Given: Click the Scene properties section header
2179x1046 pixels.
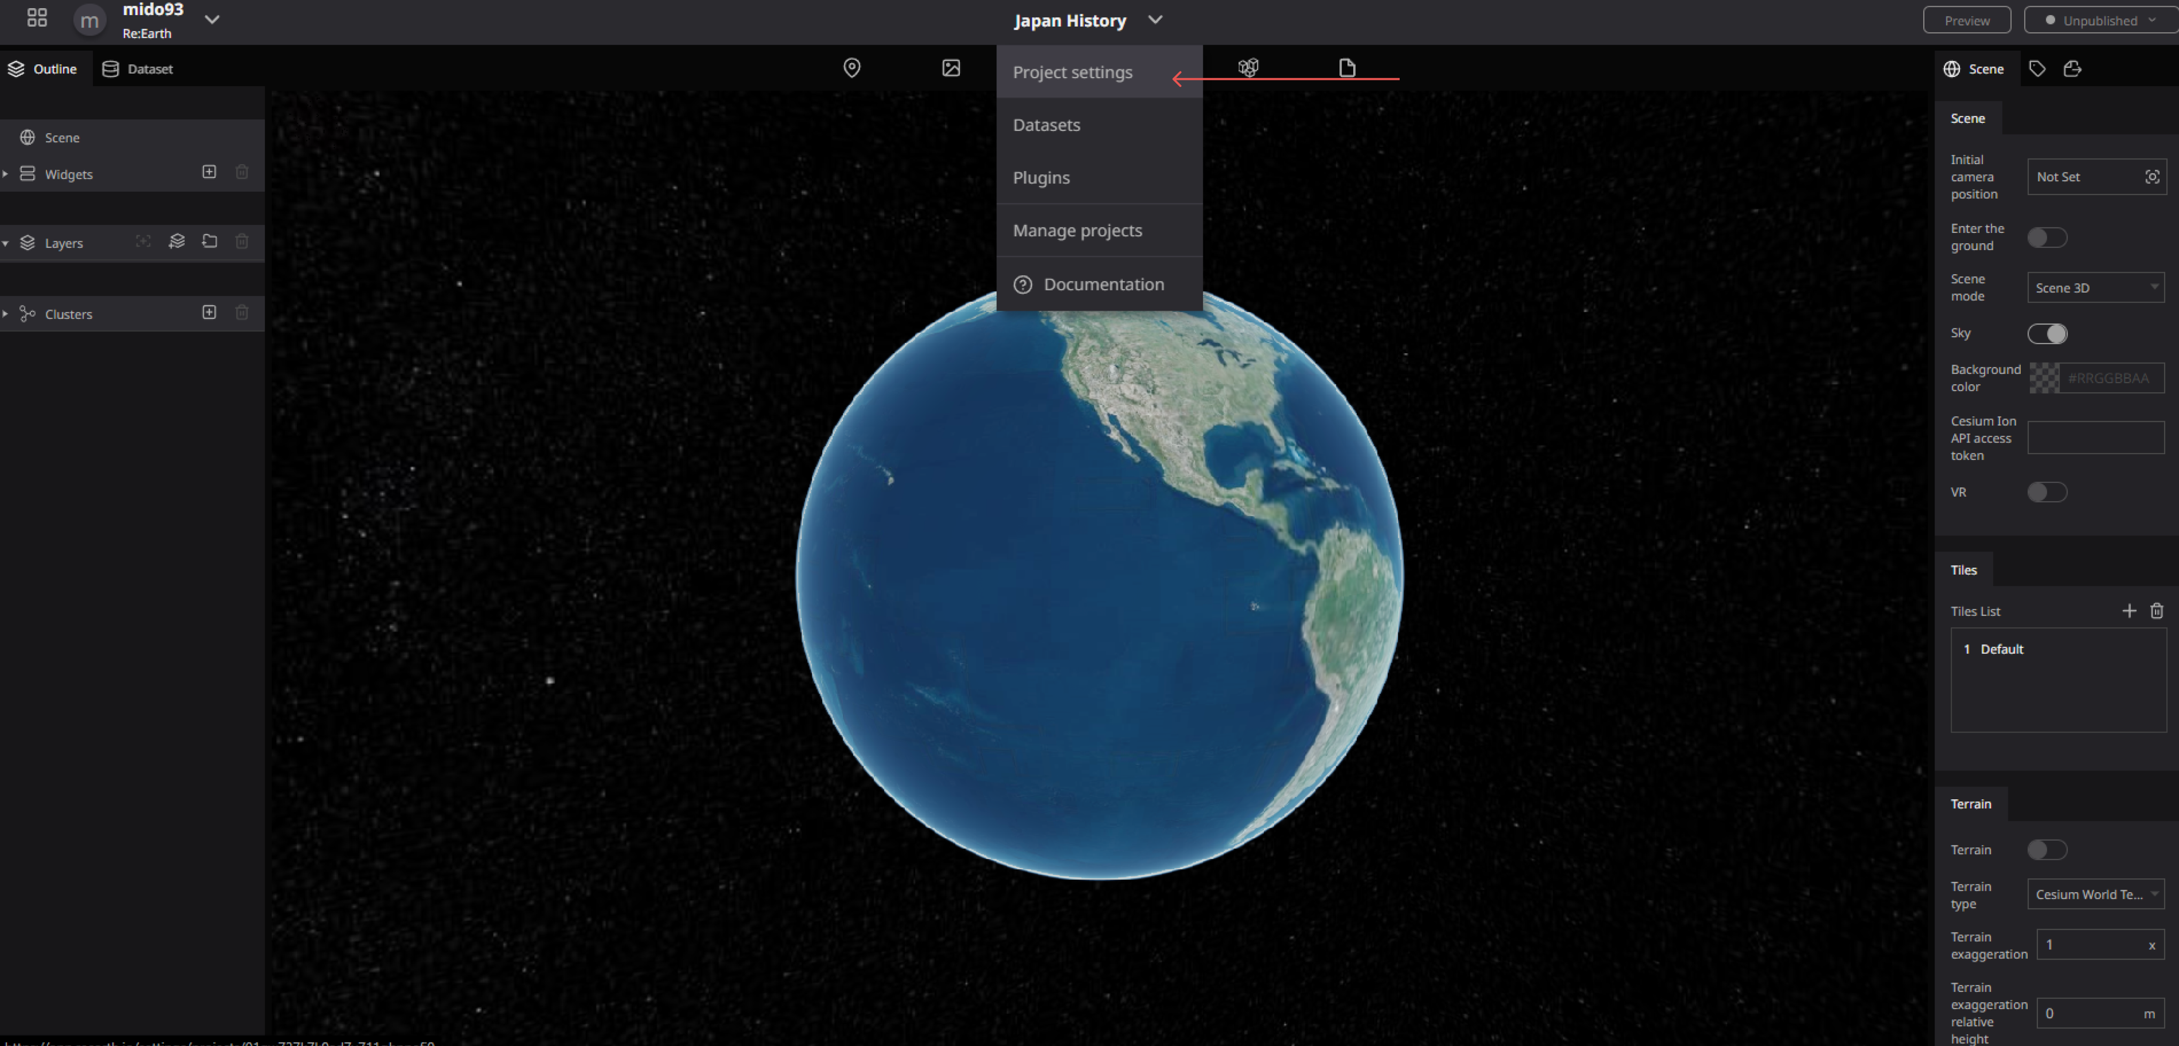Looking at the screenshot, I should pos(1968,118).
